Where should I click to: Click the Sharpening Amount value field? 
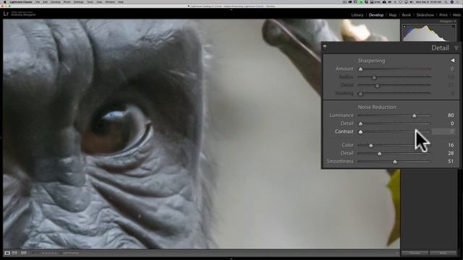pos(451,69)
